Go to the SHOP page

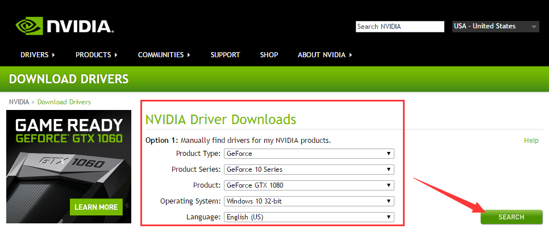tap(269, 55)
